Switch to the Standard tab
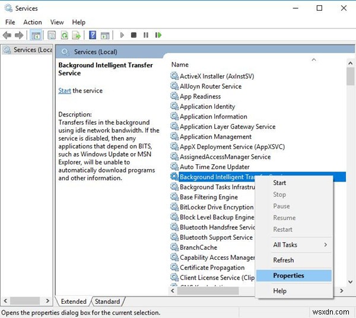The height and width of the screenshot is (318, 356). (107, 301)
